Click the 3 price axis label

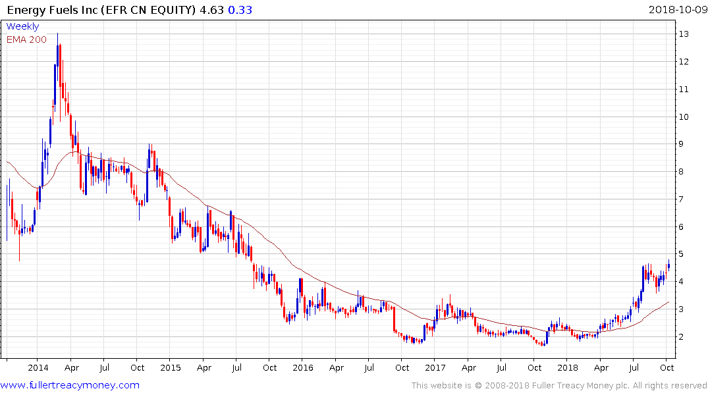point(681,309)
